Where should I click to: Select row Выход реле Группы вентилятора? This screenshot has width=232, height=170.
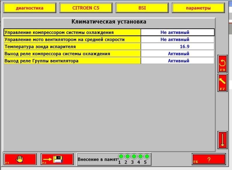(72, 61)
